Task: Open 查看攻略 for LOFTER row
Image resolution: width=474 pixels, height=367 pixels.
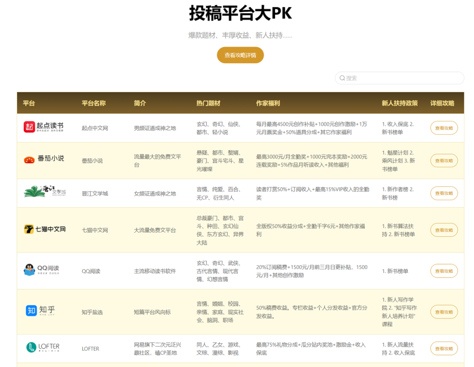Action: tap(444, 349)
